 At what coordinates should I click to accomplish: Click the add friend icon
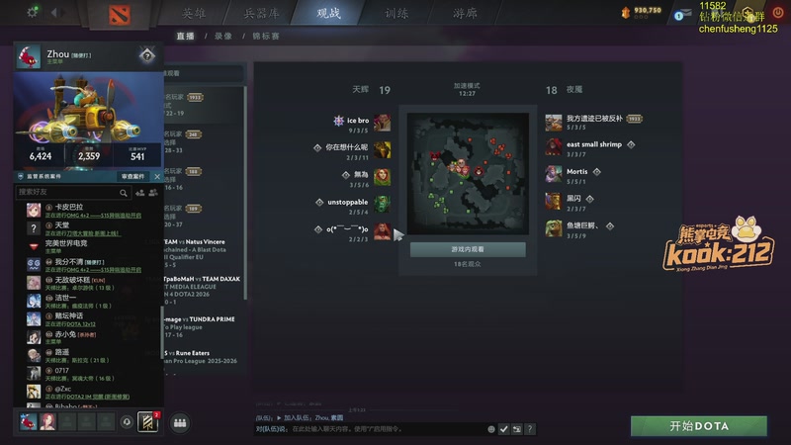point(139,192)
